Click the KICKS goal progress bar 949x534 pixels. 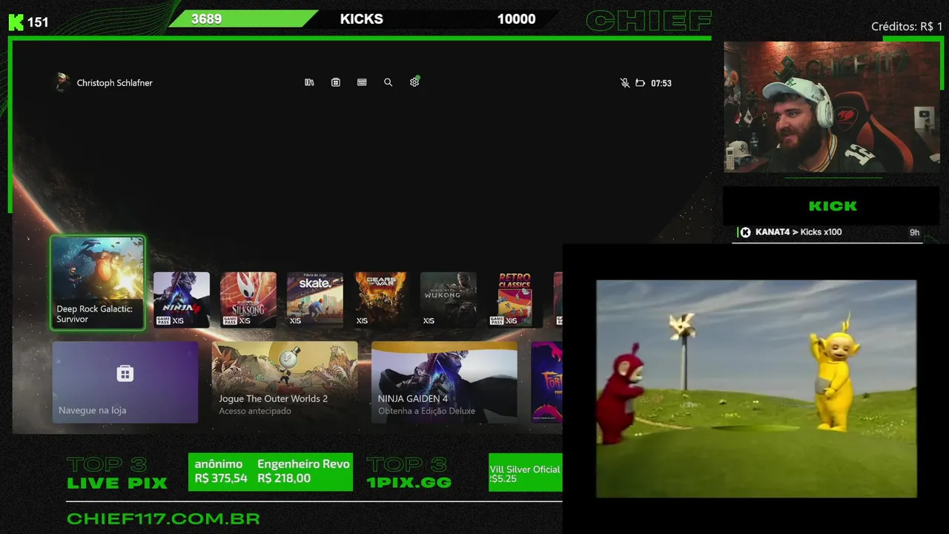click(363, 19)
